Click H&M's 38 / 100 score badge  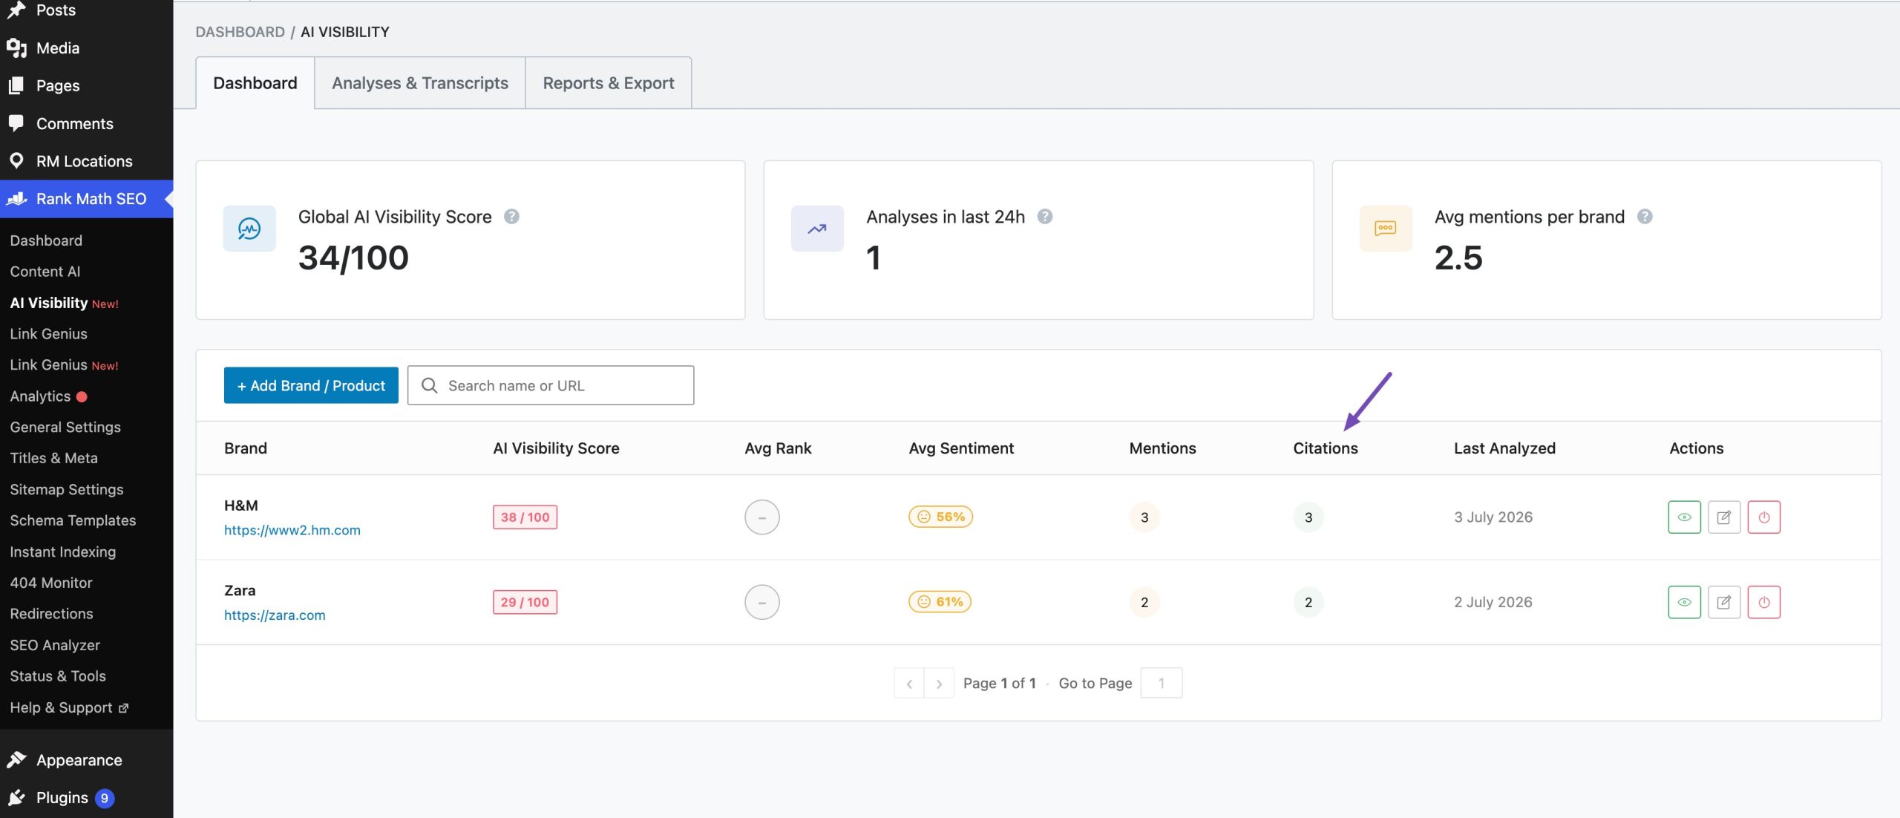pyautogui.click(x=525, y=517)
